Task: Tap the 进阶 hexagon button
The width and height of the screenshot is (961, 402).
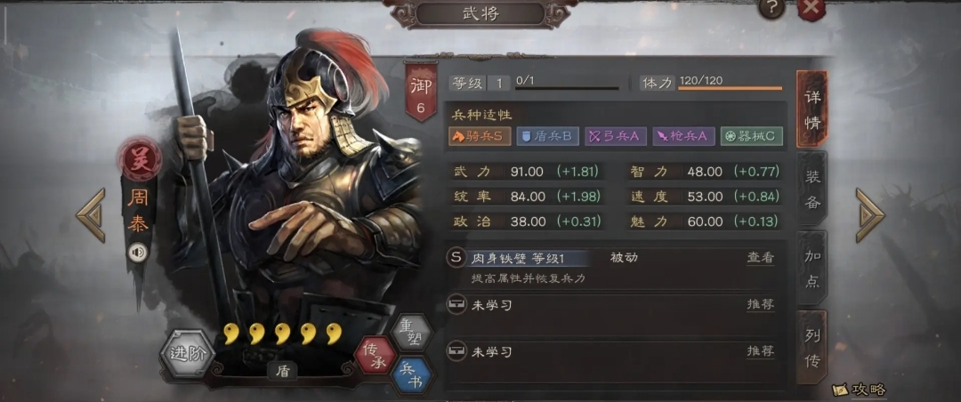Action: click(x=186, y=354)
